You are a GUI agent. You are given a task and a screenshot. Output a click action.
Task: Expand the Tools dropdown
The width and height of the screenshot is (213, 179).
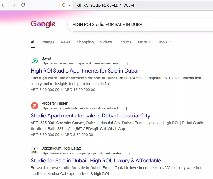pyautogui.click(x=165, y=42)
